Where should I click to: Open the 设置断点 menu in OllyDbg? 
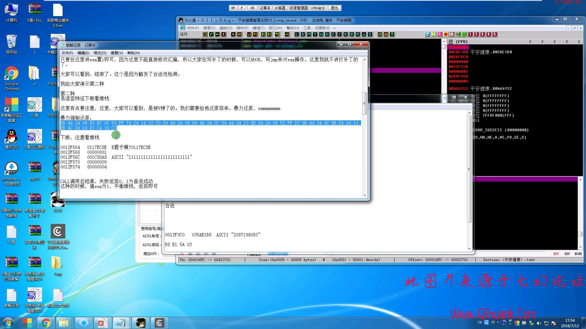click(x=322, y=28)
